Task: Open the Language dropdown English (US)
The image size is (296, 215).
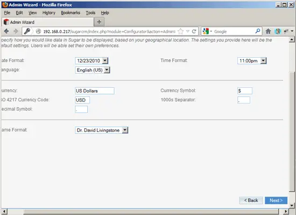Action: tap(93, 70)
